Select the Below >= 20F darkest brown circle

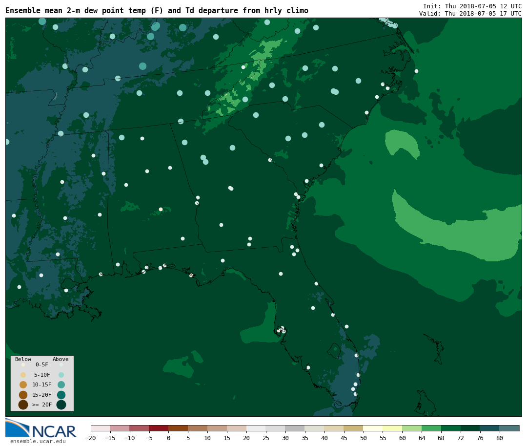(x=23, y=404)
